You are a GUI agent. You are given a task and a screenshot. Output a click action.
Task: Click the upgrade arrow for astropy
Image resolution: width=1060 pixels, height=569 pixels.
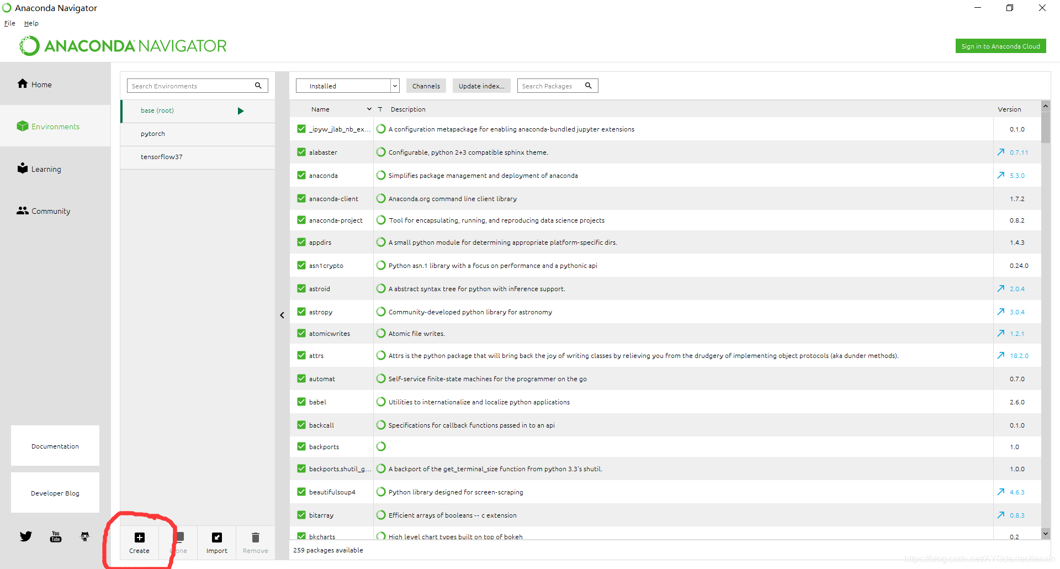[x=1001, y=312]
